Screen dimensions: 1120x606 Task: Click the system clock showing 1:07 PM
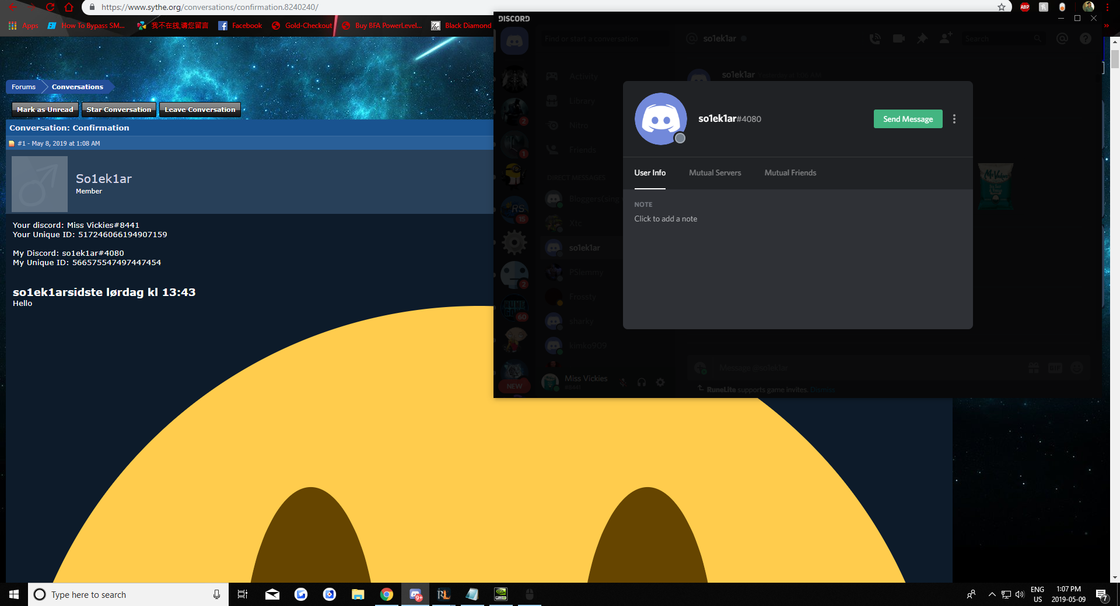(x=1068, y=594)
